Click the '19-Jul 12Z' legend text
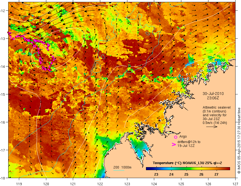The image size is (241, 186). coord(186,146)
